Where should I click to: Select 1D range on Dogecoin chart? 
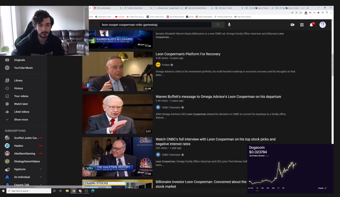(257, 188)
